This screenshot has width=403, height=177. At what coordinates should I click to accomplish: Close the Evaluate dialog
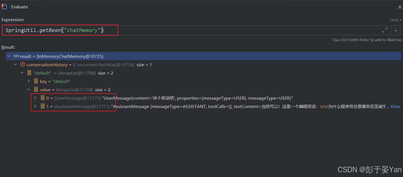[400, 7]
